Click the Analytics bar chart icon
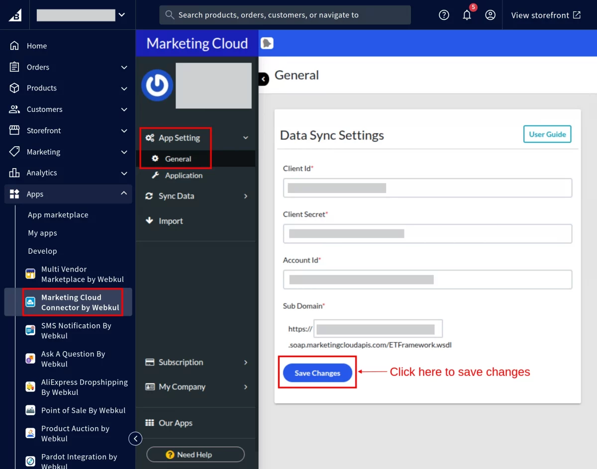 click(14, 173)
